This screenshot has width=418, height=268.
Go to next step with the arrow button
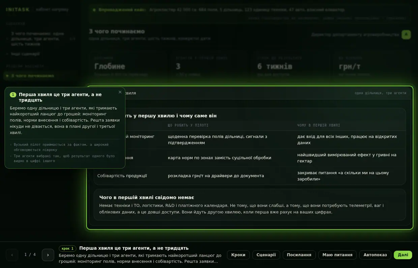[x=48, y=255]
